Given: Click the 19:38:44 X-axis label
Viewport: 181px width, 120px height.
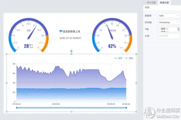Looking at the screenshot, I should pyautogui.click(x=126, y=104).
